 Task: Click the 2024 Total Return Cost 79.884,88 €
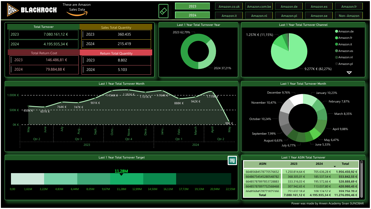click(55, 69)
